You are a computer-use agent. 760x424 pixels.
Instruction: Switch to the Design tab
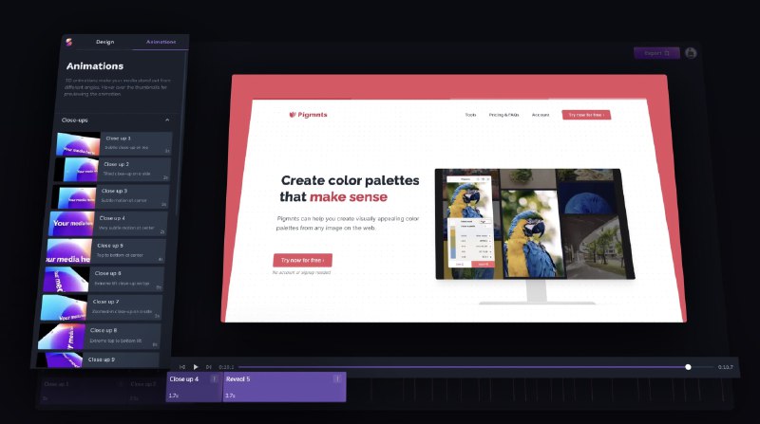coord(104,43)
